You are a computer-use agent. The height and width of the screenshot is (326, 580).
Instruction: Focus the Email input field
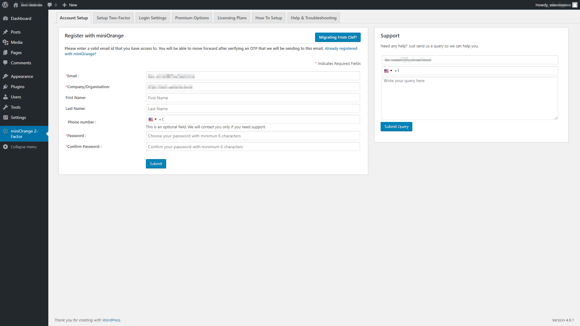coord(253,76)
